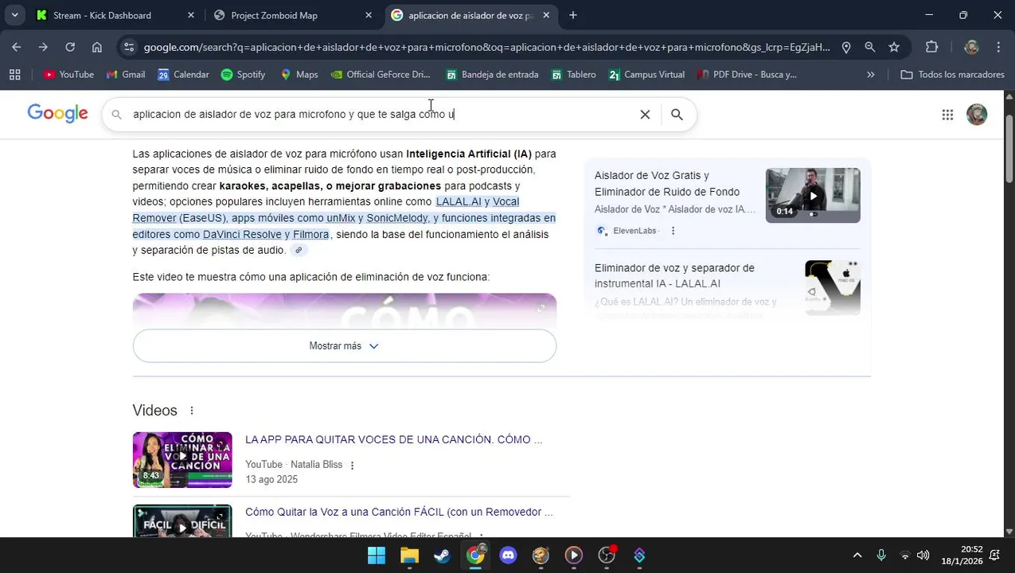Play FÁCIL DIFÍCIL video thumbnail
This screenshot has width=1015, height=573.
(x=182, y=521)
